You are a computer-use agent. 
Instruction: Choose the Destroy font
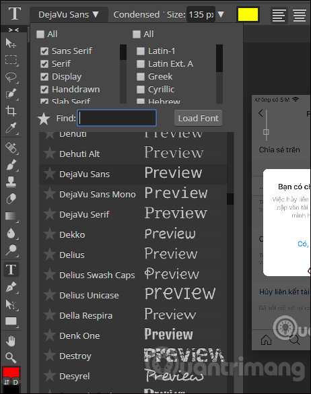[133, 356]
